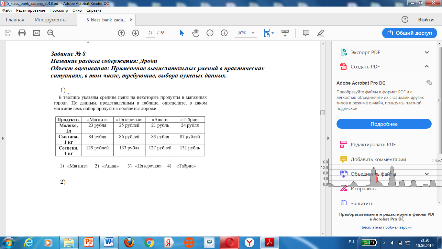442x249 pixels.
Task: Click the Fit page width icon
Action: [x=267, y=33]
